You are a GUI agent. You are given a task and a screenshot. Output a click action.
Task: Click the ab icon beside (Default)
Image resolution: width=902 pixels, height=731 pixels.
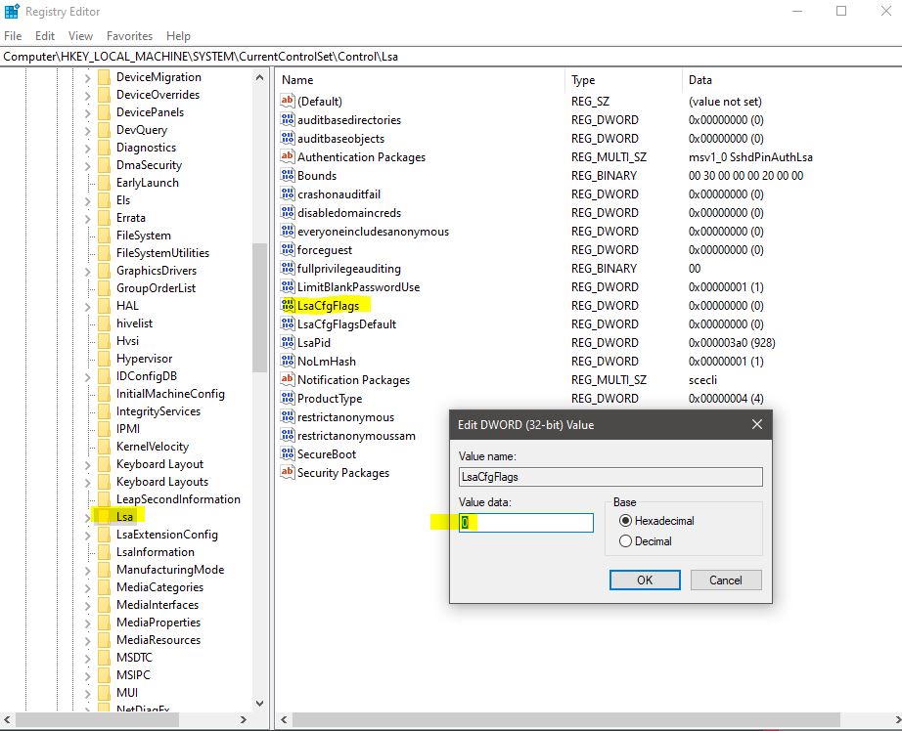(x=287, y=101)
